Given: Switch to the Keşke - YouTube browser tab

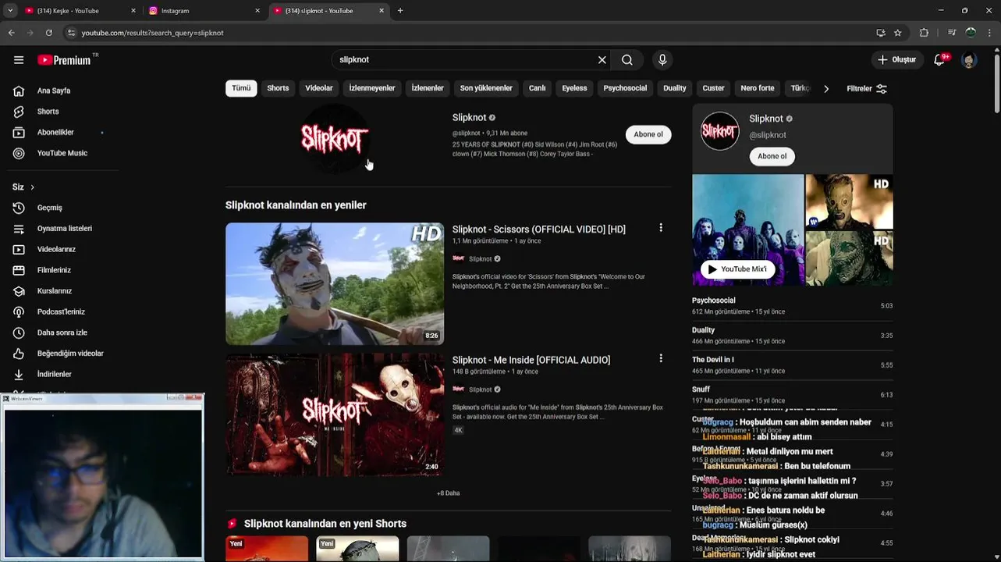Looking at the screenshot, I should point(78,11).
